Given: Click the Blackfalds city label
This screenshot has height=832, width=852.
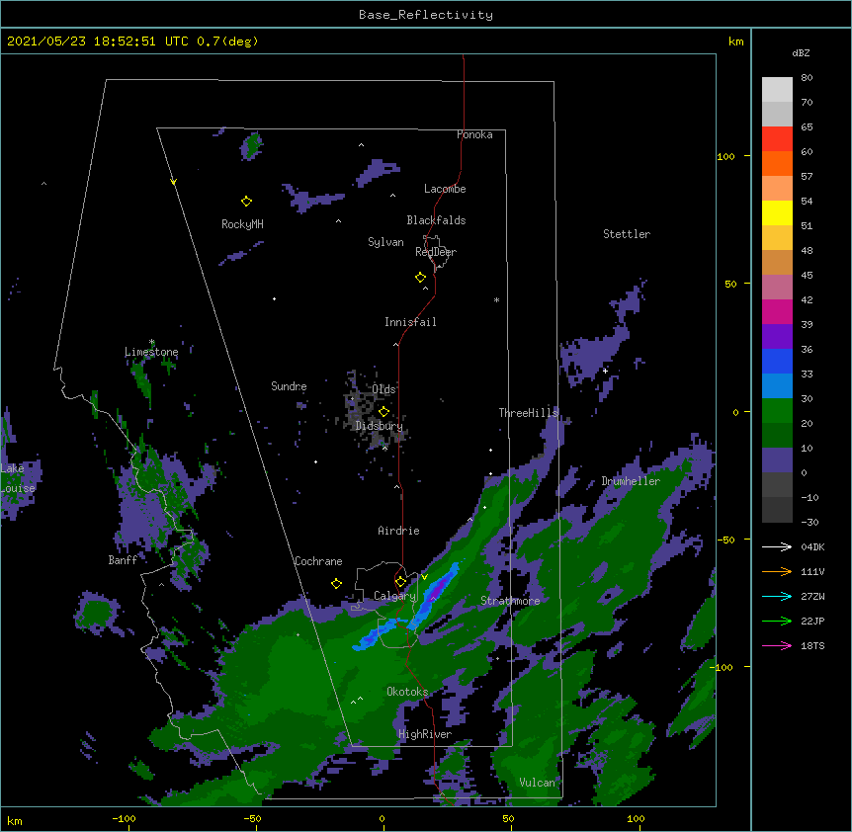Looking at the screenshot, I should click(x=436, y=220).
